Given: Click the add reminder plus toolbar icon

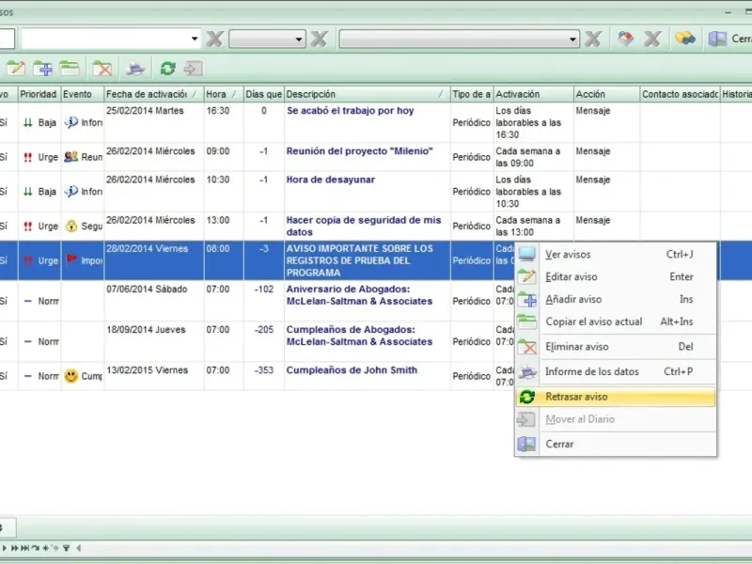Looking at the screenshot, I should coord(43,69).
